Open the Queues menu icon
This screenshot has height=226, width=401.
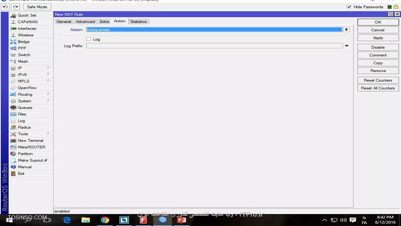[13, 108]
